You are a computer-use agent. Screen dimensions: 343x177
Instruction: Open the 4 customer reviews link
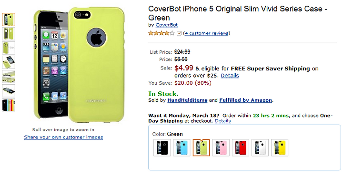coord(206,33)
